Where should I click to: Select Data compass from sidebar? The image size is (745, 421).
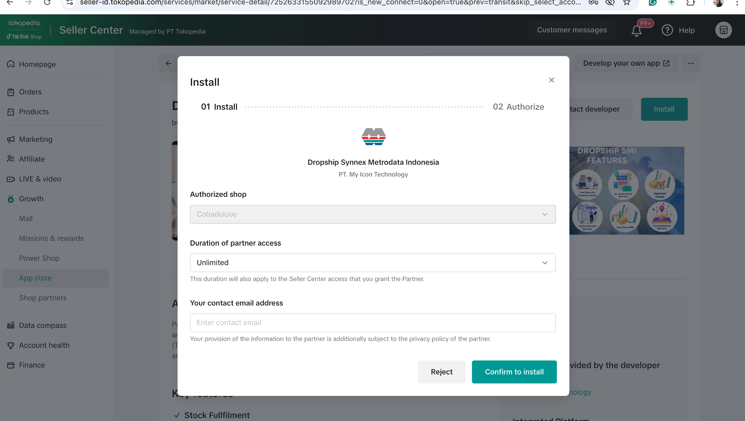coord(43,325)
